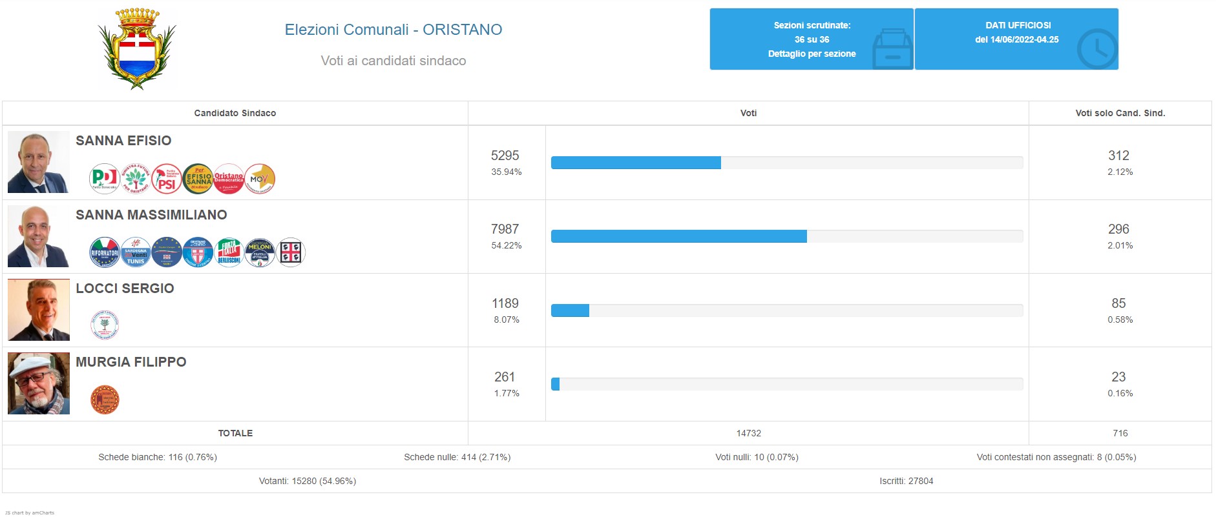Open Sanna Efisio's candidate photo

[x=39, y=162]
